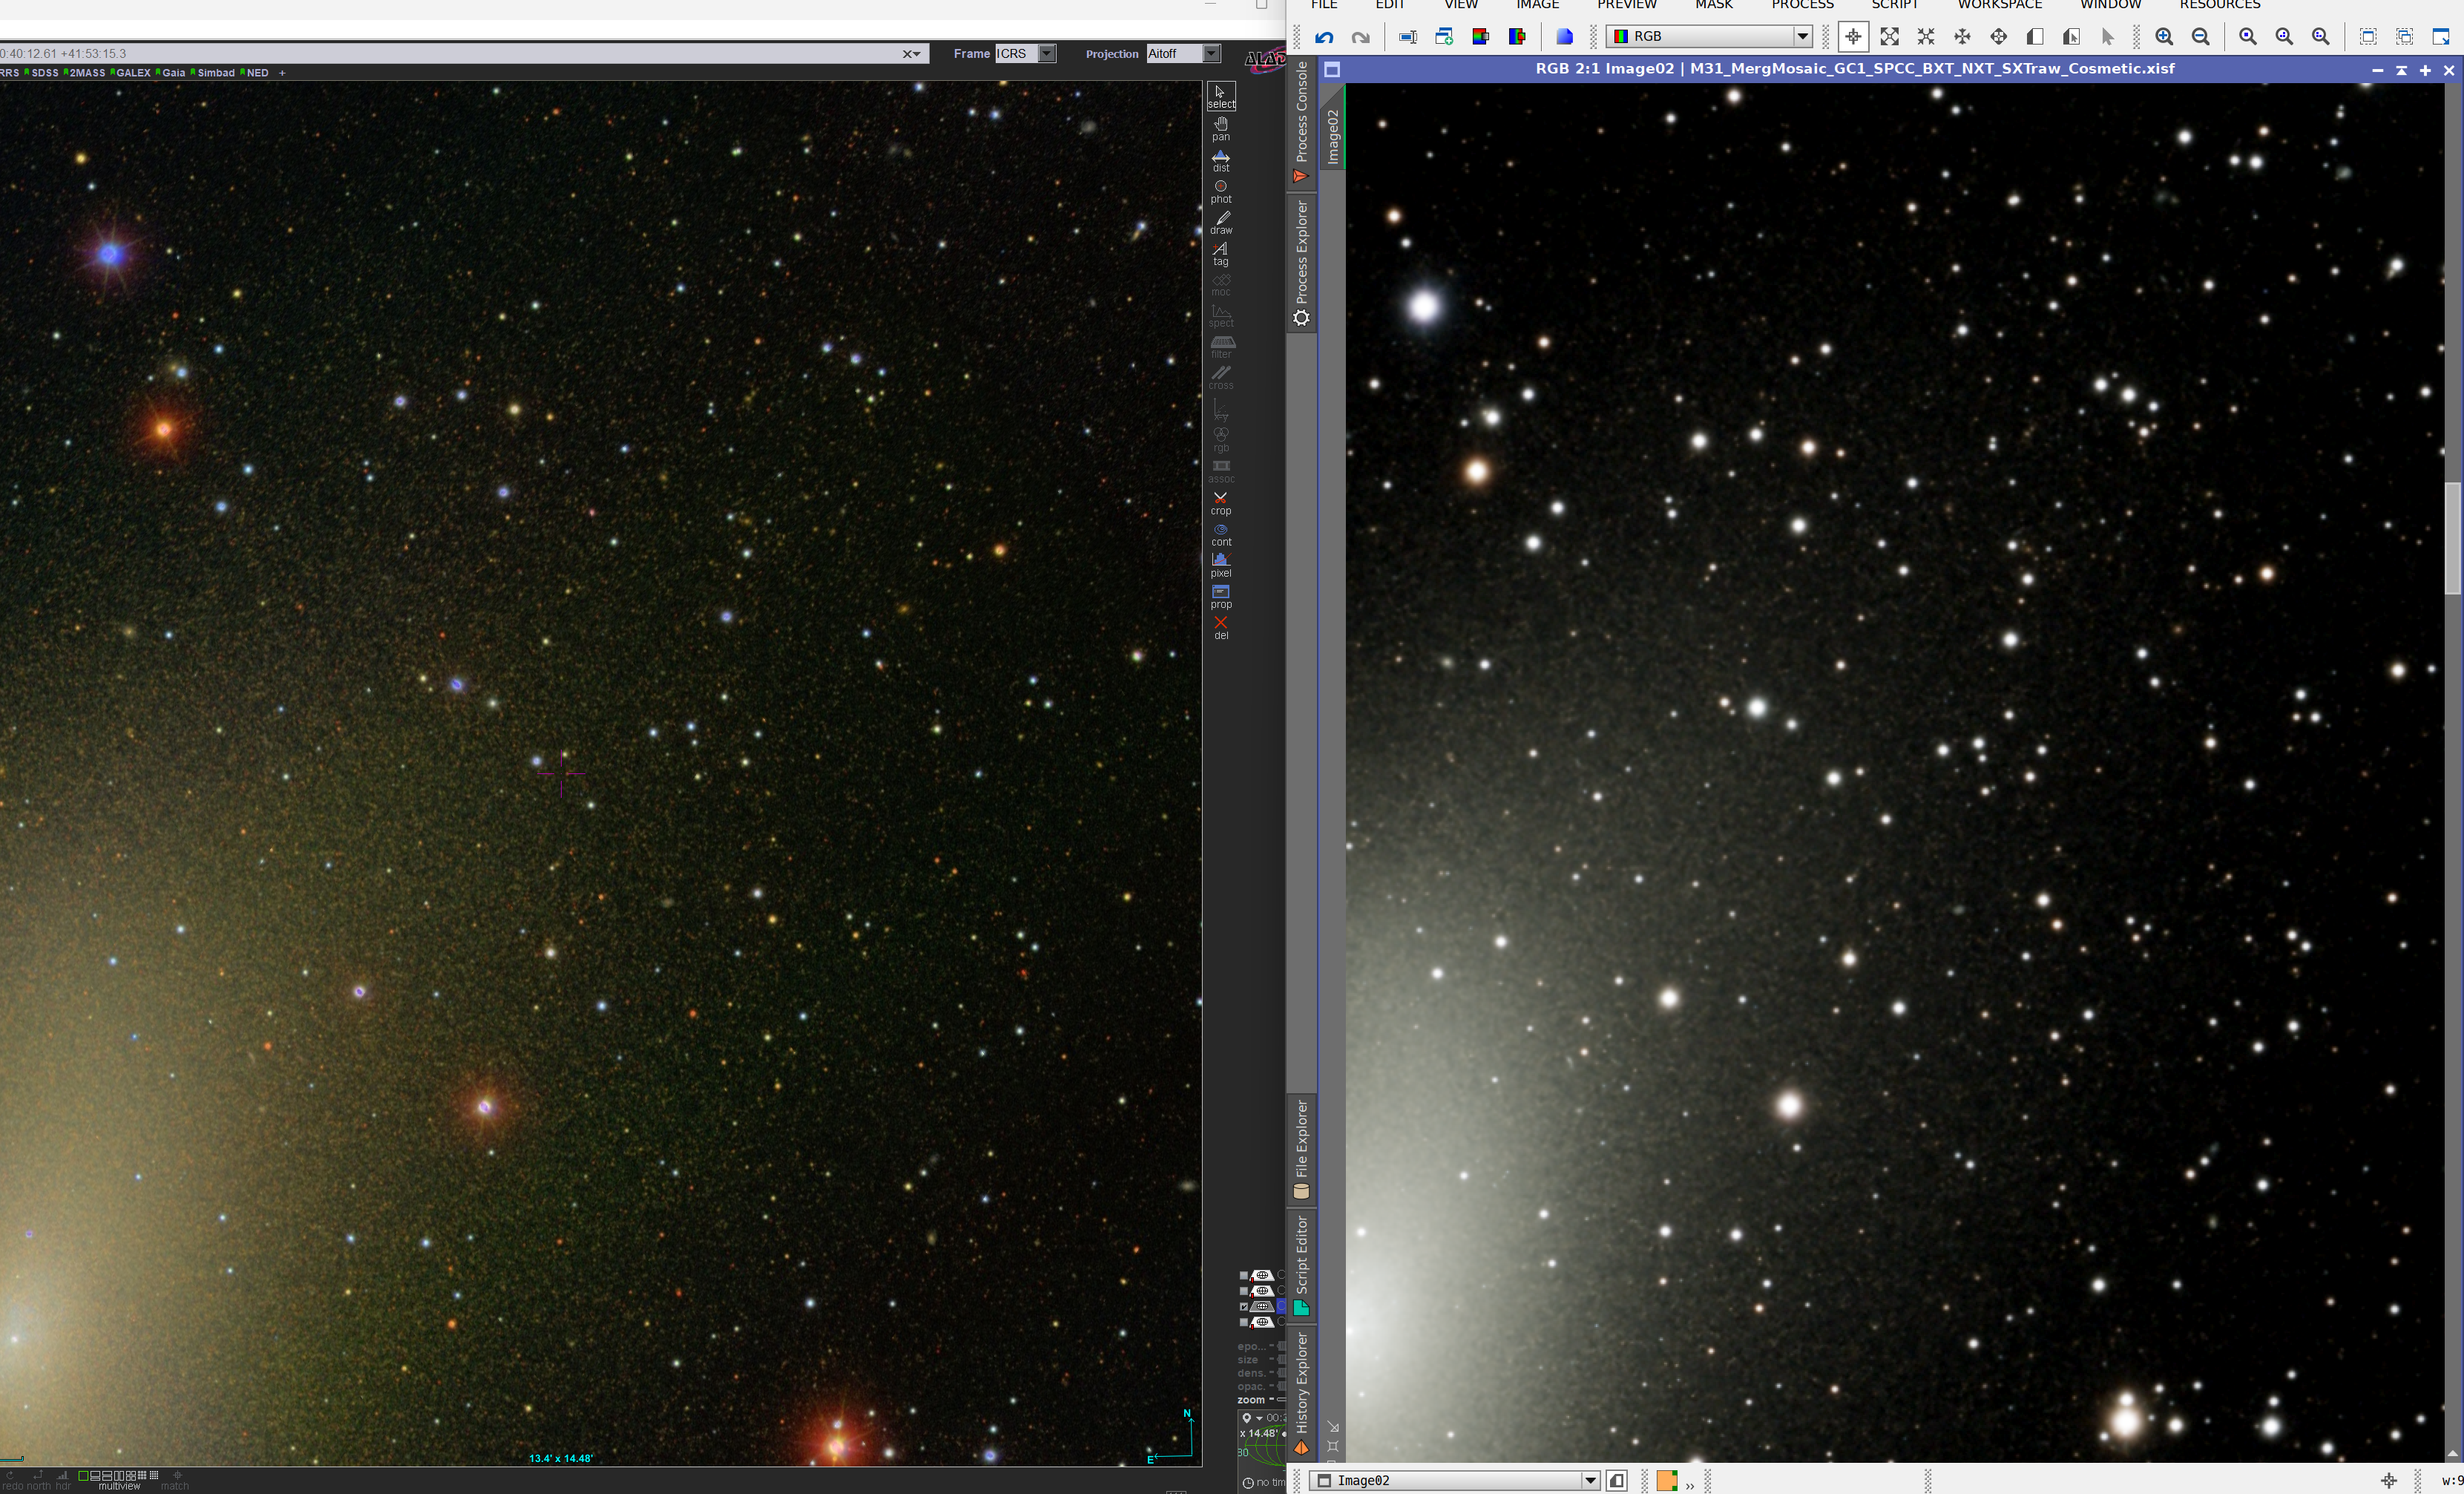The image size is (2464, 1494).
Task: Open Aladin position marker dropdown arrow
Action: [1259, 1418]
